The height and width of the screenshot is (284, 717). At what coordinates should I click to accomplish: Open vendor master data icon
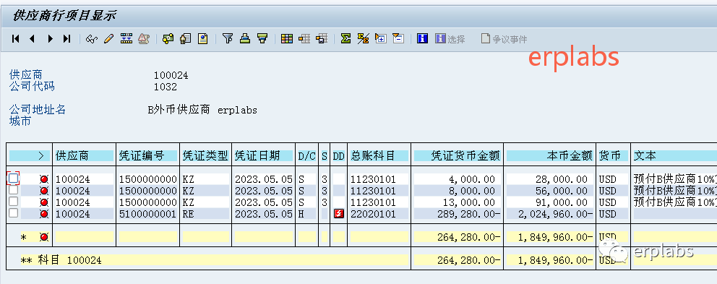pos(185,39)
